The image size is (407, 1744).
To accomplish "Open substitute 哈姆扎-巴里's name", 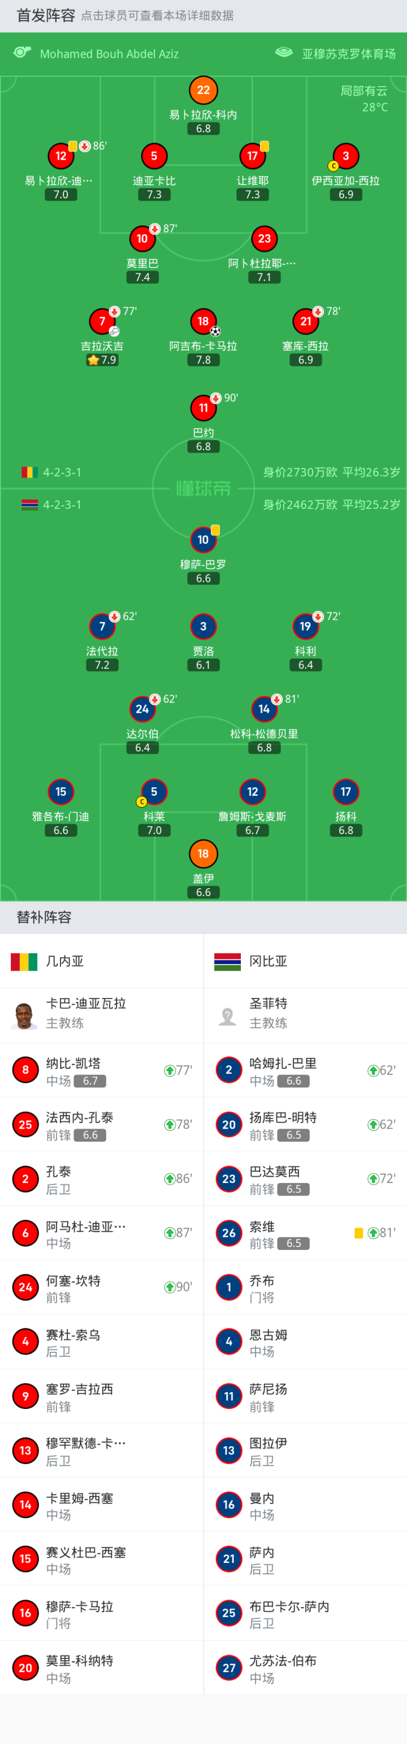I will (283, 1064).
